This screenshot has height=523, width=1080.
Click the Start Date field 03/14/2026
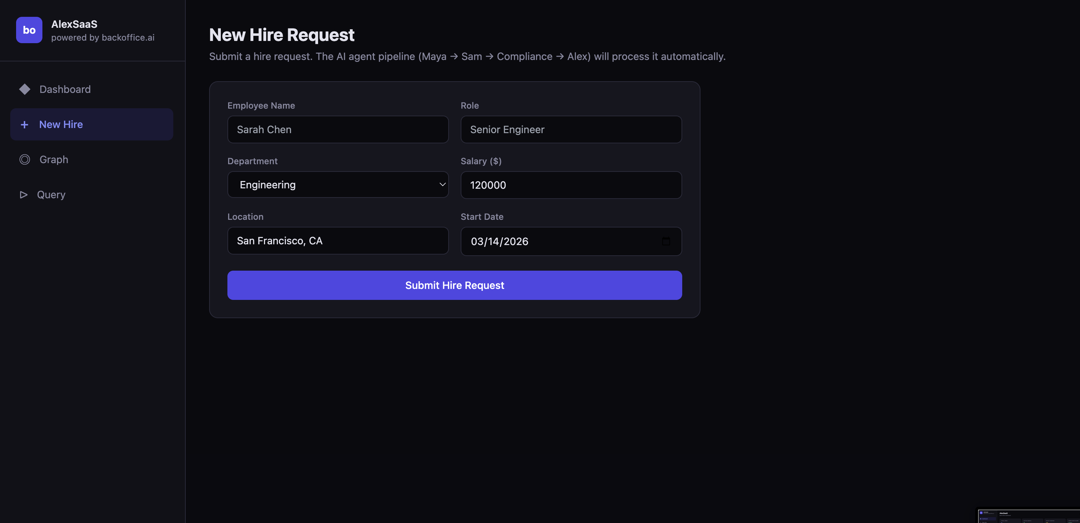point(558,241)
